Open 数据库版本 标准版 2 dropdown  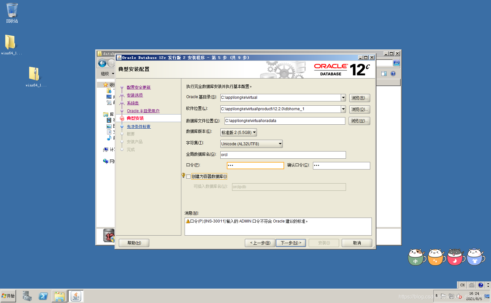pyautogui.click(x=239, y=132)
